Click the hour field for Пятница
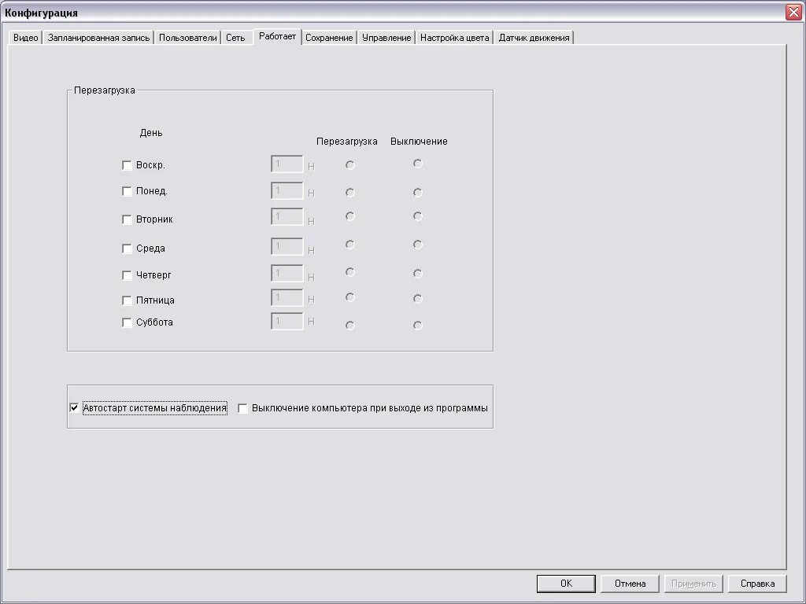This screenshot has width=806, height=604. (x=287, y=297)
